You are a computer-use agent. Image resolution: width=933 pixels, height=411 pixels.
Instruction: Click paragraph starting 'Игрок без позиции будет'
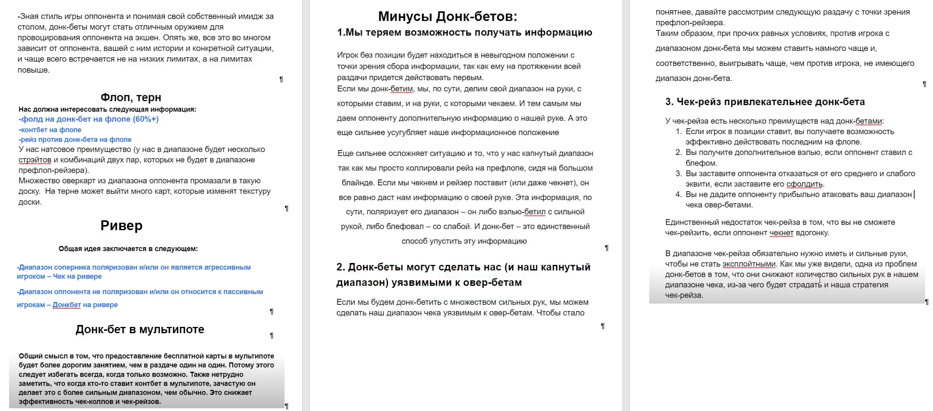coord(459,66)
